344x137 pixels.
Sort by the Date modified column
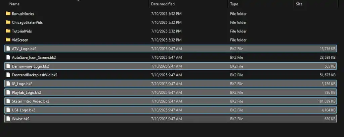click(x=163, y=4)
